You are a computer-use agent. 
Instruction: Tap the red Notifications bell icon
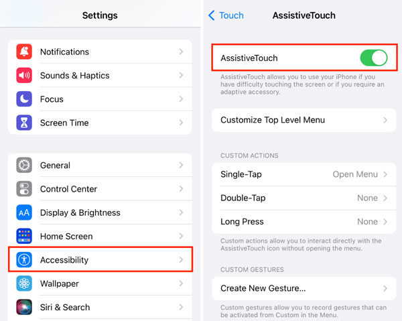pos(24,52)
